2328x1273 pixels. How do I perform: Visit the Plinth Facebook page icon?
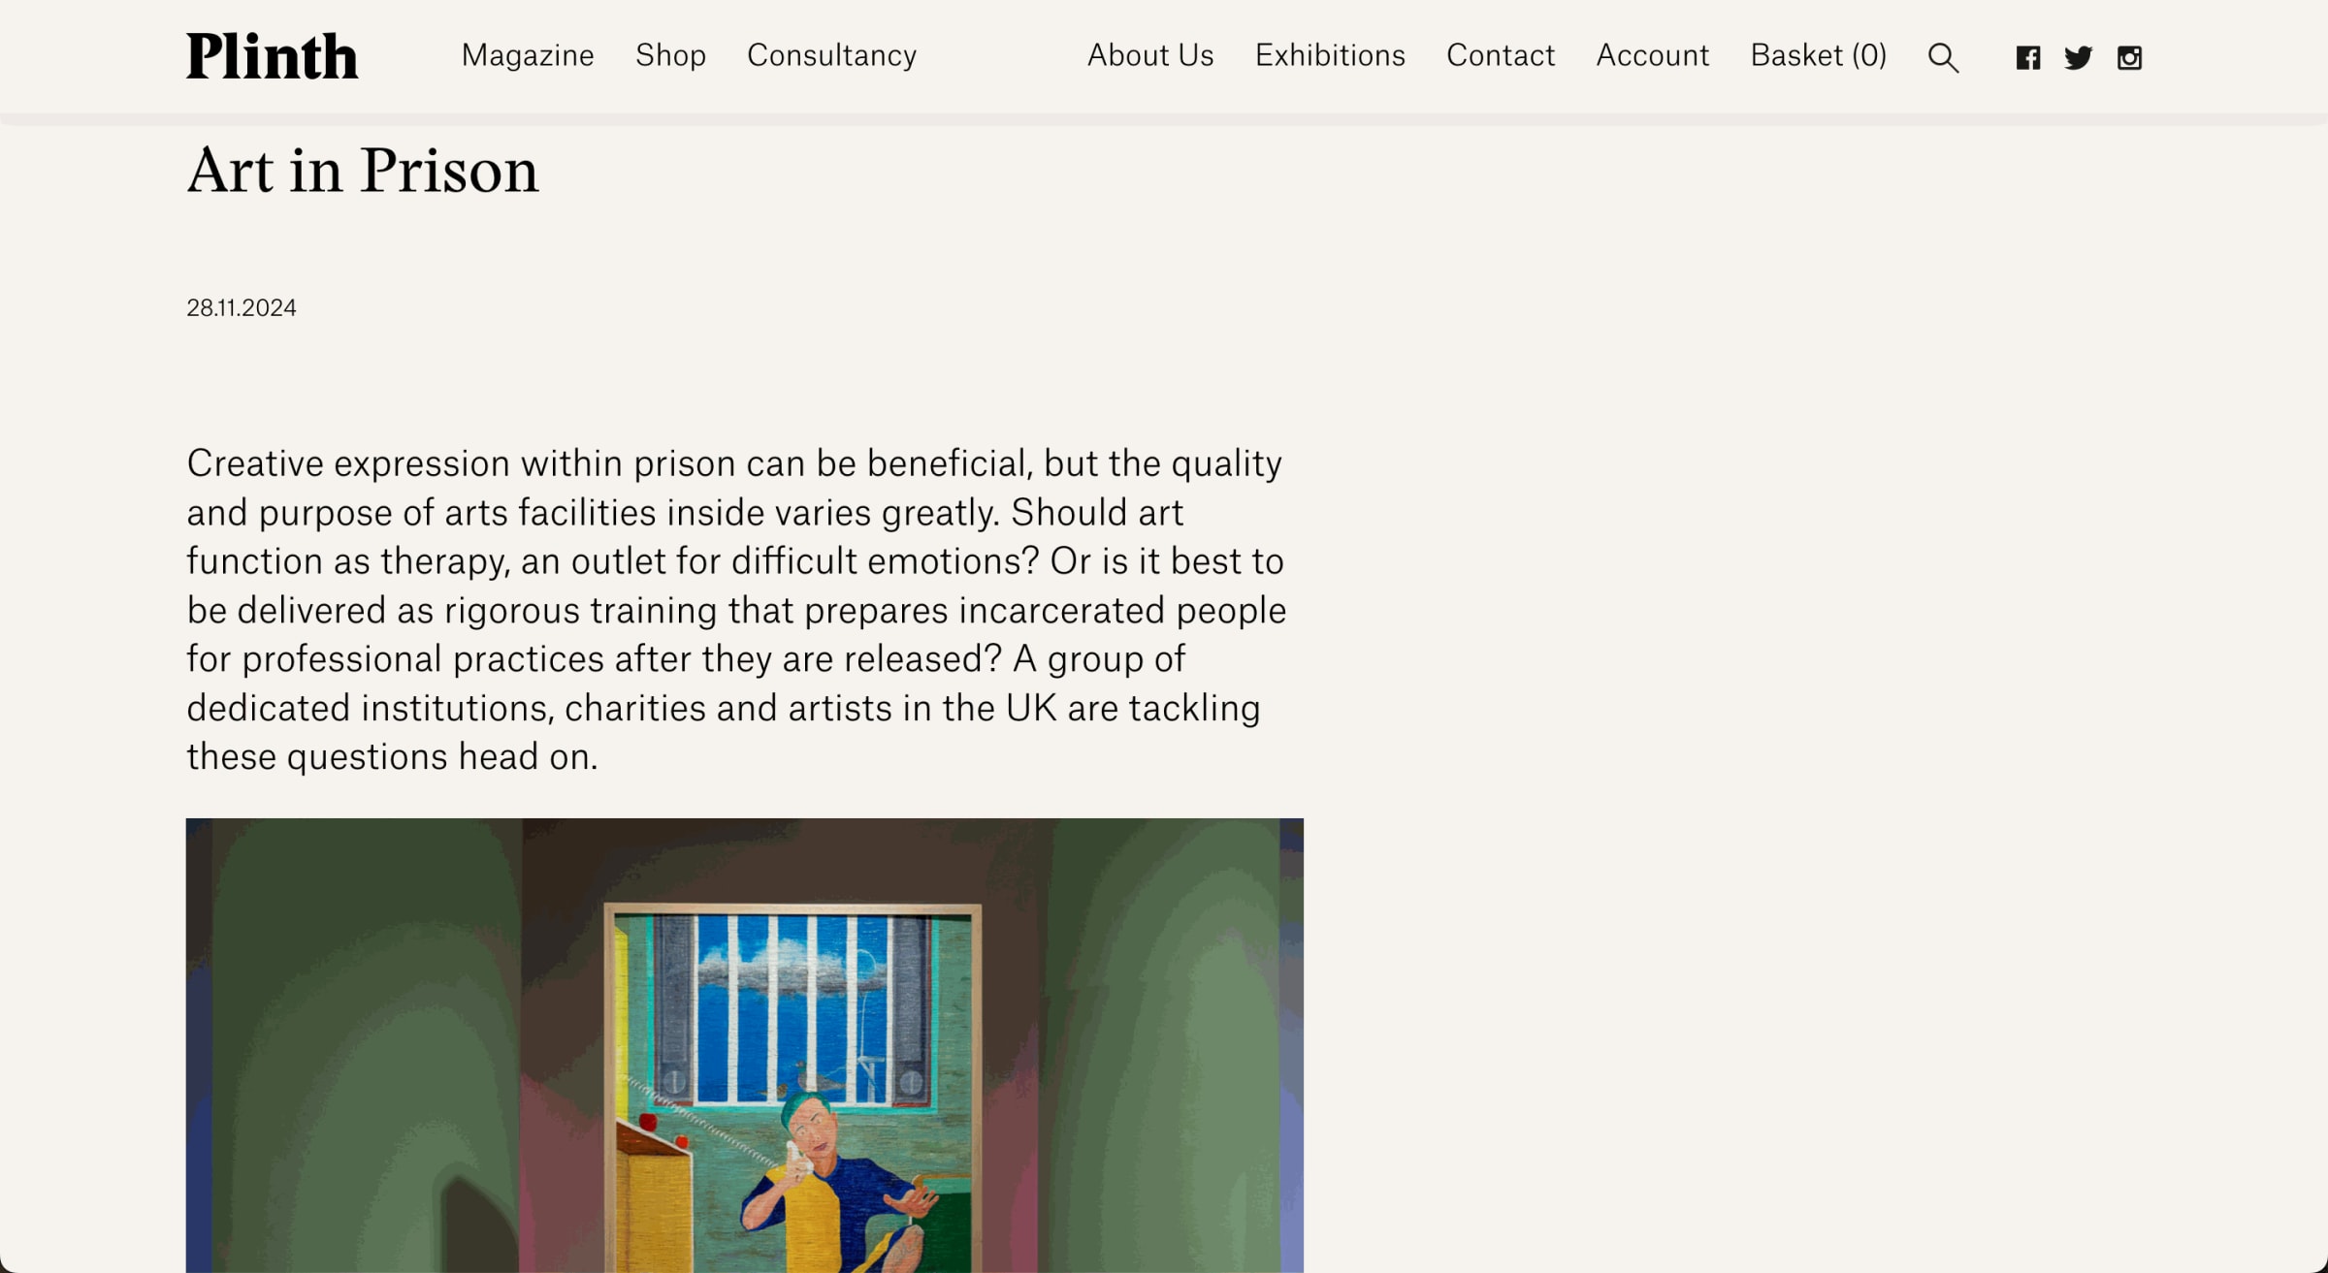2027,58
